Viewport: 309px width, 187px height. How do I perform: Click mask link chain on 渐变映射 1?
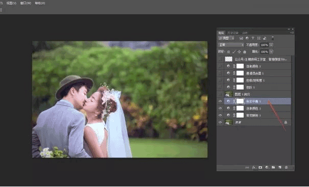point(234,115)
